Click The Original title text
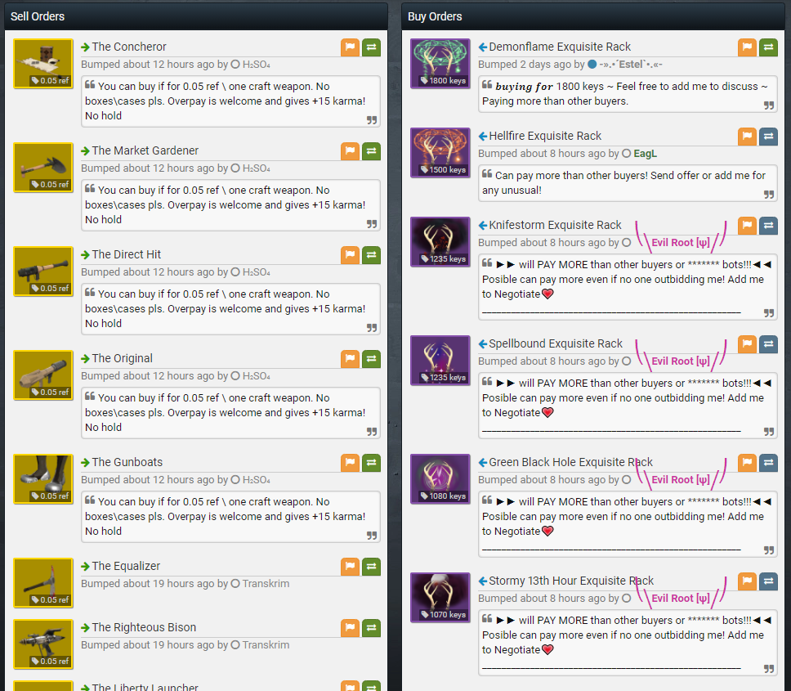 (122, 358)
